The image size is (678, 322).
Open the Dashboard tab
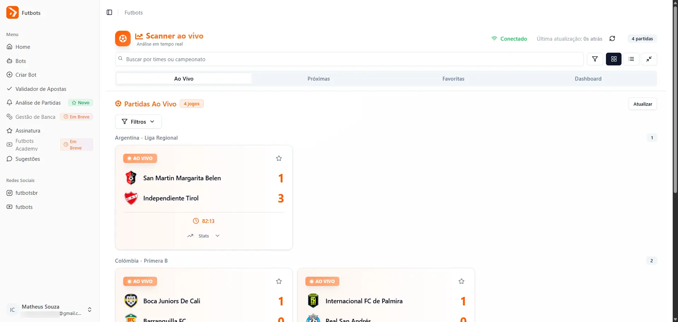(x=588, y=78)
